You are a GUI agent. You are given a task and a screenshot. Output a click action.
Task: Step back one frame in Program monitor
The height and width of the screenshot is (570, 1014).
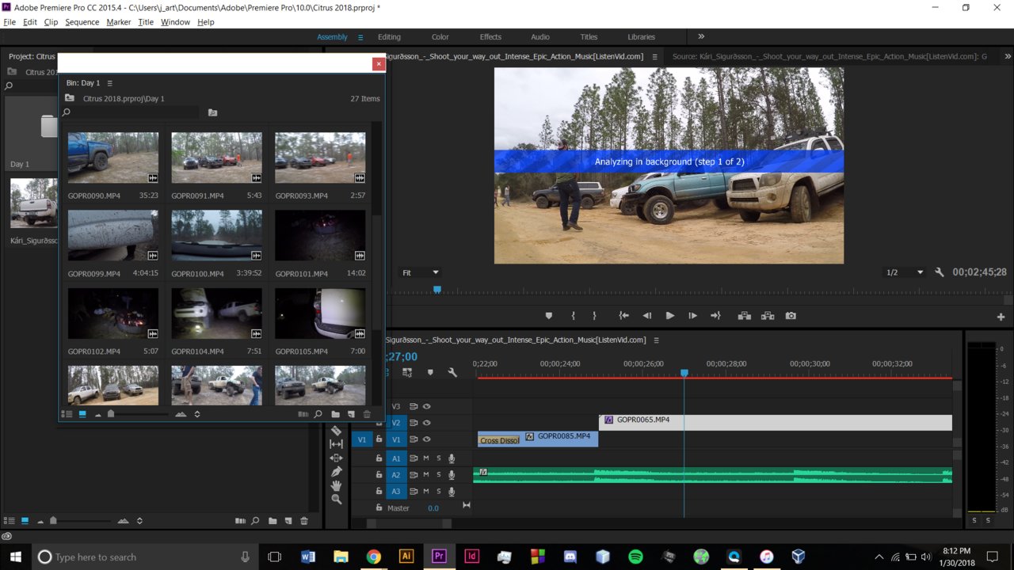point(646,316)
